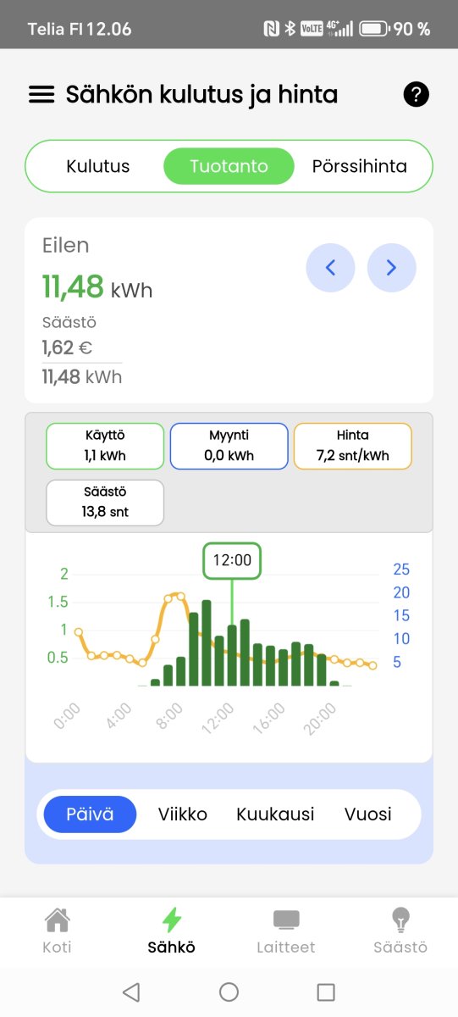Tap the 11,48 kWh production total
Viewport: 458px width, 1017px height.
pyautogui.click(x=97, y=287)
